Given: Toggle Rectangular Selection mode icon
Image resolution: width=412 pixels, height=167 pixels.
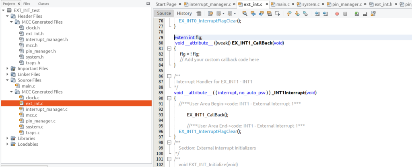Looking at the screenshot, I should [277, 13].
